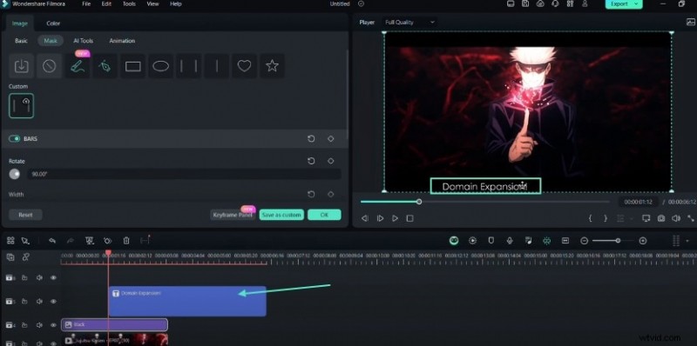Viewport: 697px width, 346px height.
Task: Start voiceover recording with microphone icon
Action: (510, 241)
